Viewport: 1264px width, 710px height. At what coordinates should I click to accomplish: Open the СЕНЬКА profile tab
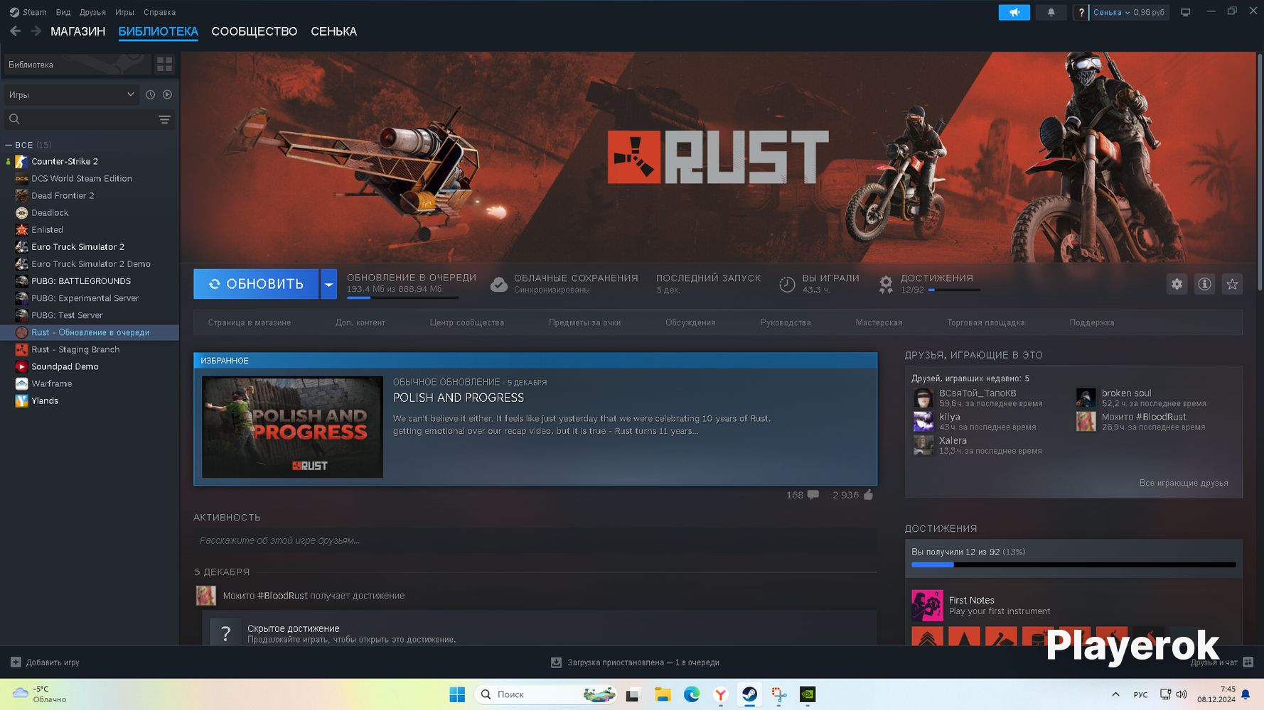point(333,31)
